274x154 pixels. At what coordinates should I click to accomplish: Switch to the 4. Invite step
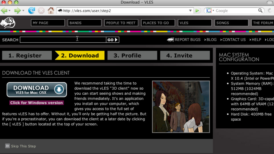tap(185, 55)
